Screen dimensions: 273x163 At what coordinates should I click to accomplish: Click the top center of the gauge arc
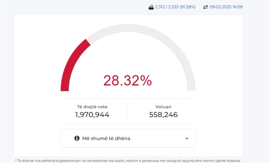[x=128, y=28]
